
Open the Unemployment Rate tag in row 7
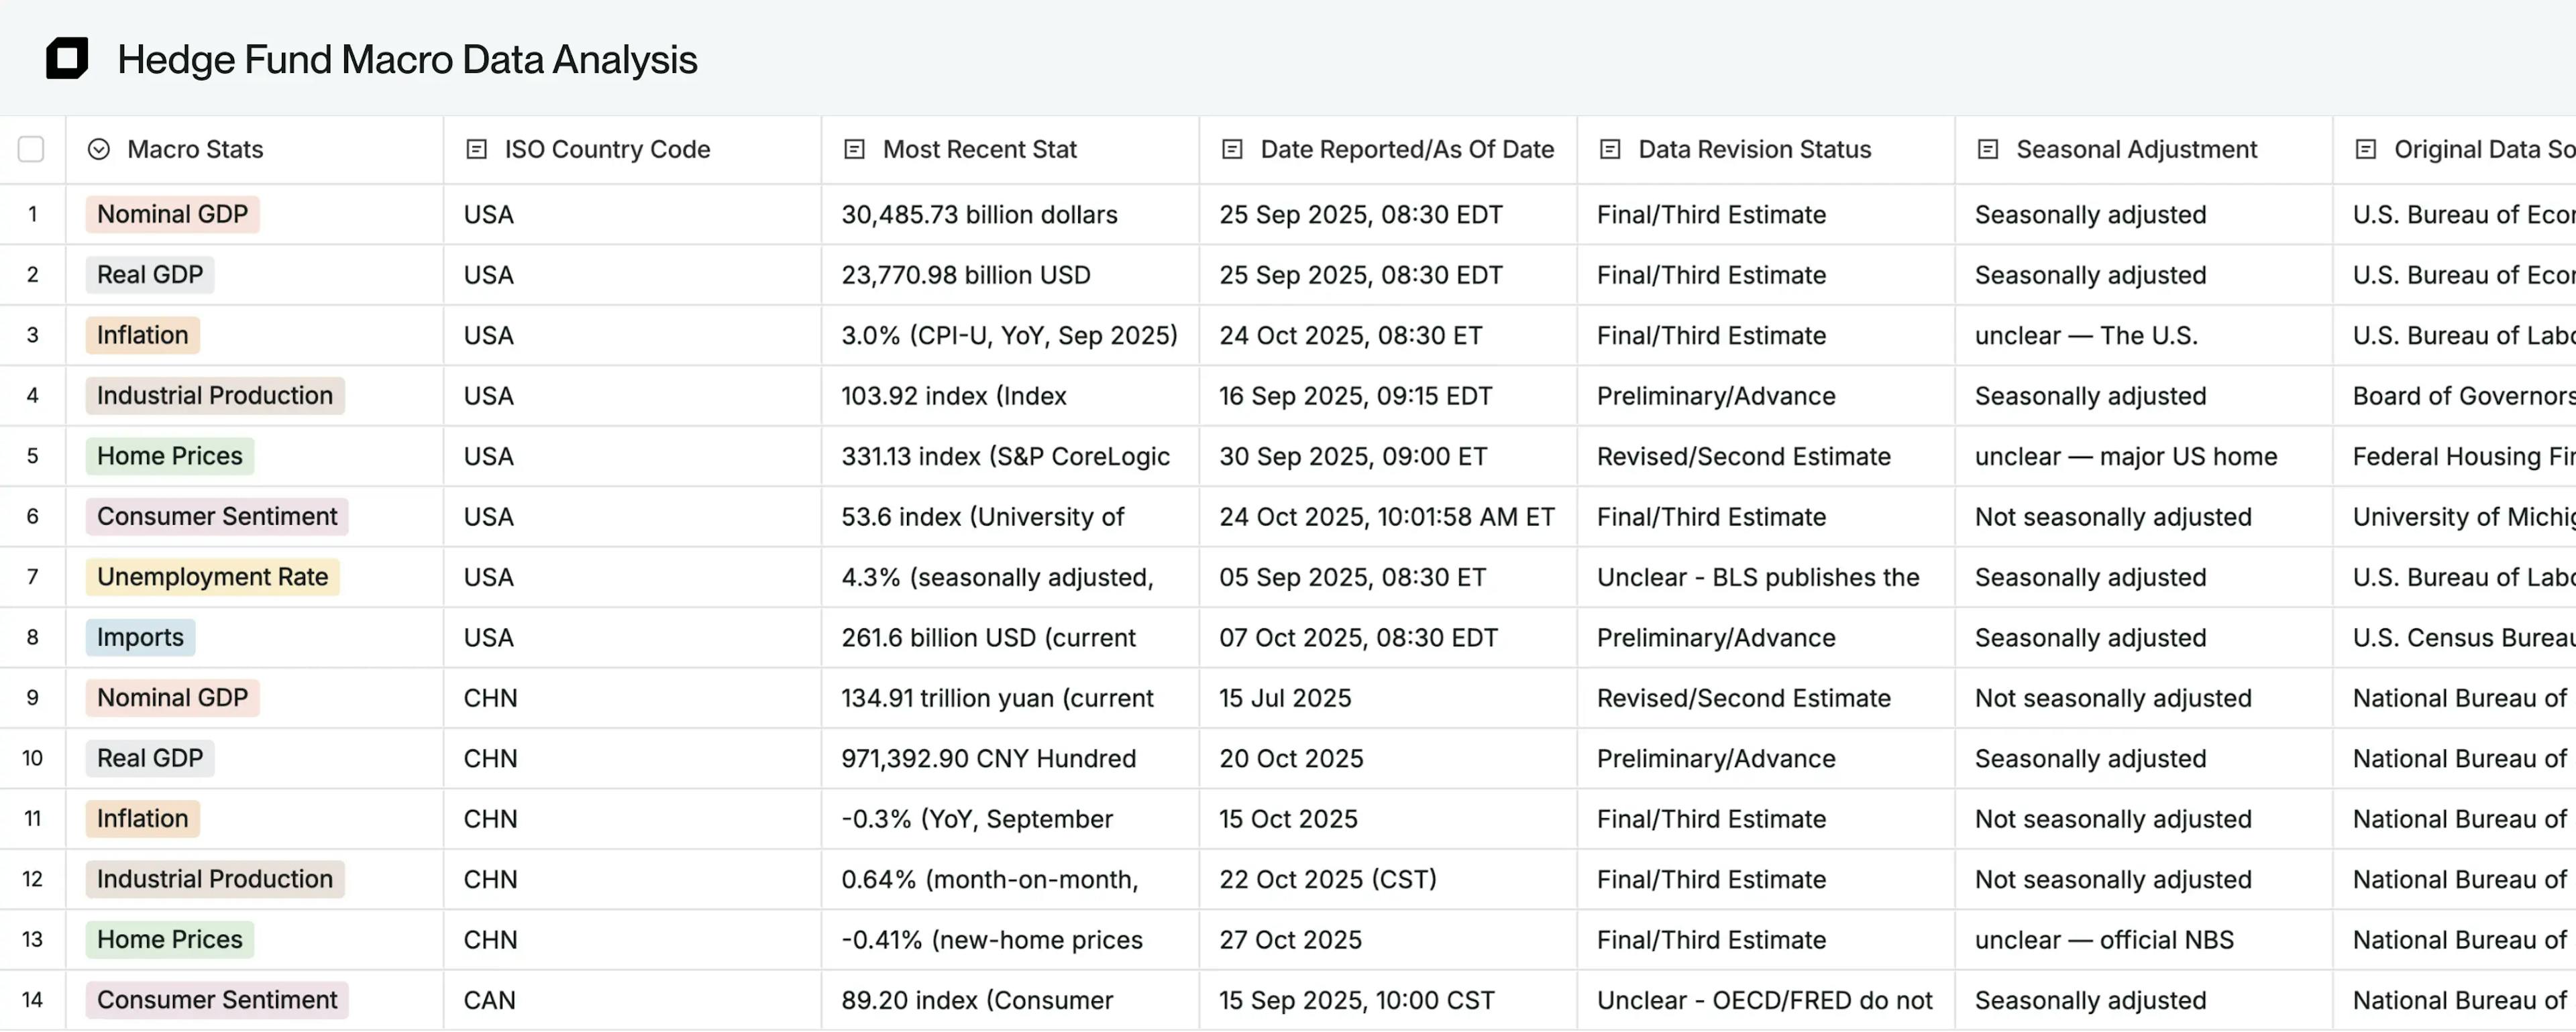[x=212, y=577]
